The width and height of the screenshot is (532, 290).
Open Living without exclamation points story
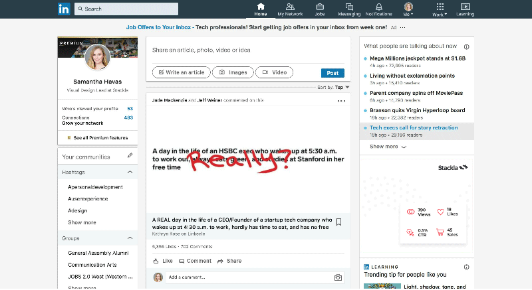(x=412, y=76)
